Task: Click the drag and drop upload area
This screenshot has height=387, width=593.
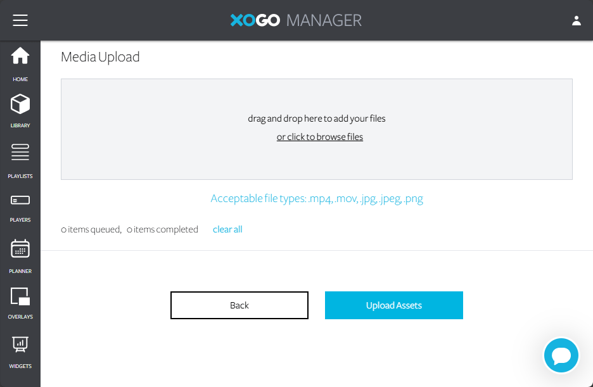Action: point(317,158)
